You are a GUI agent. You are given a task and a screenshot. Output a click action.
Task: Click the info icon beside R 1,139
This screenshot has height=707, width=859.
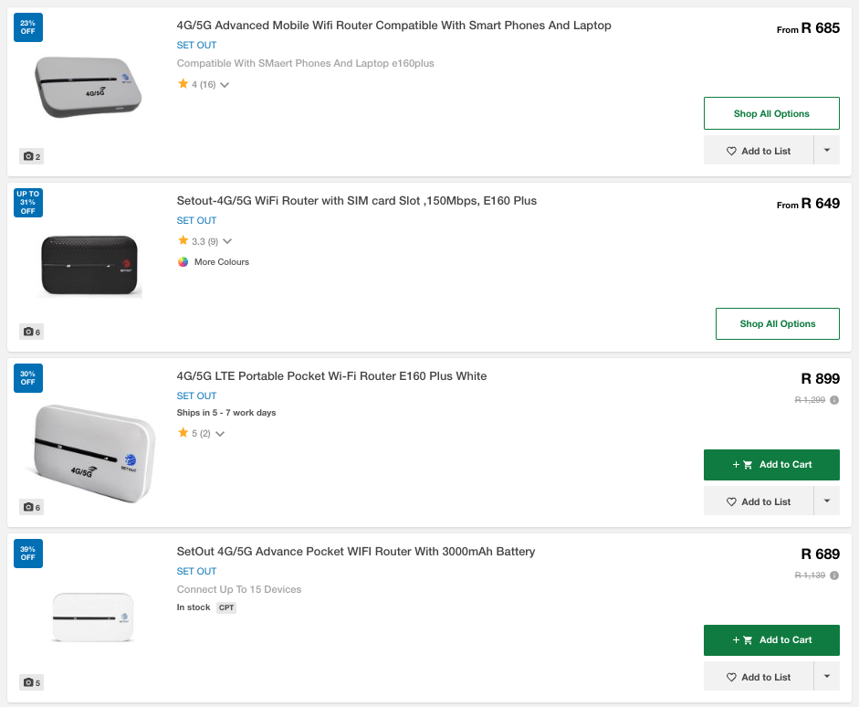click(x=834, y=575)
